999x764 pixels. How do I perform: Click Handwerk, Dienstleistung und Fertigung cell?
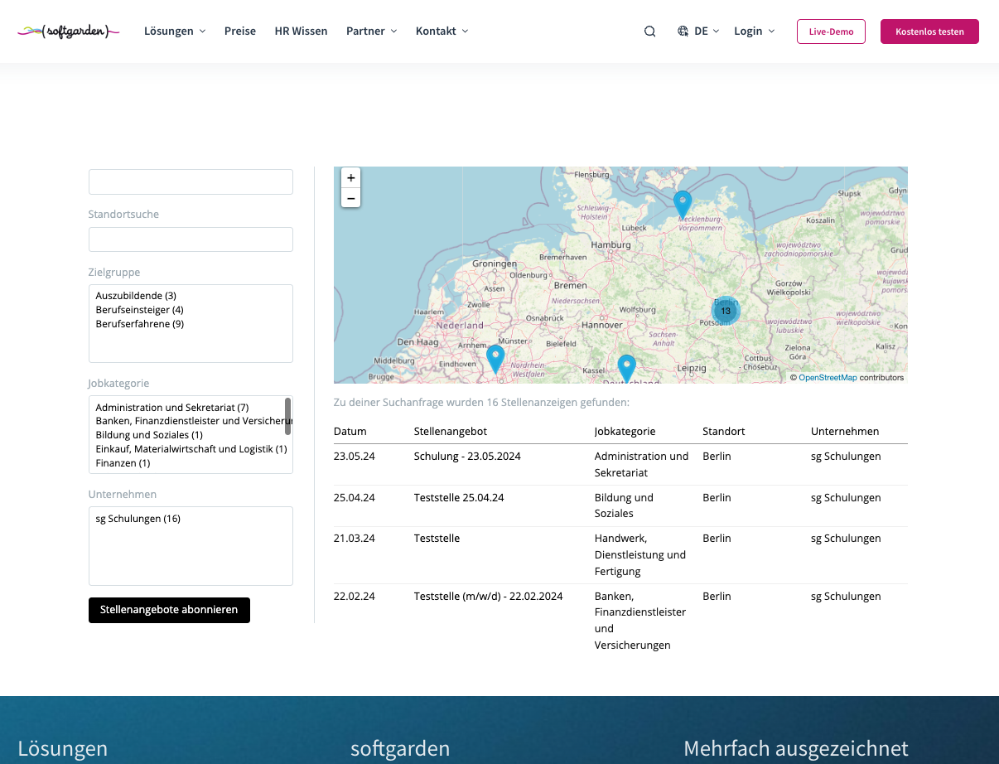[640, 555]
